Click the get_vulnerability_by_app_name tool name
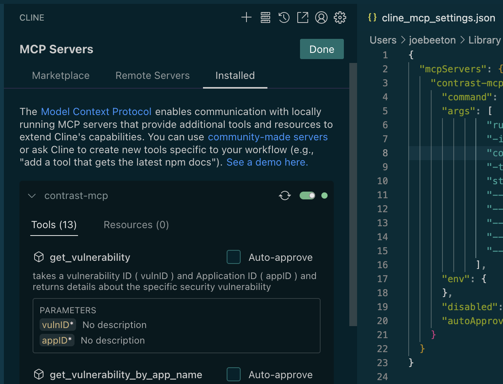Screen dimensions: 503x384 coord(126,375)
